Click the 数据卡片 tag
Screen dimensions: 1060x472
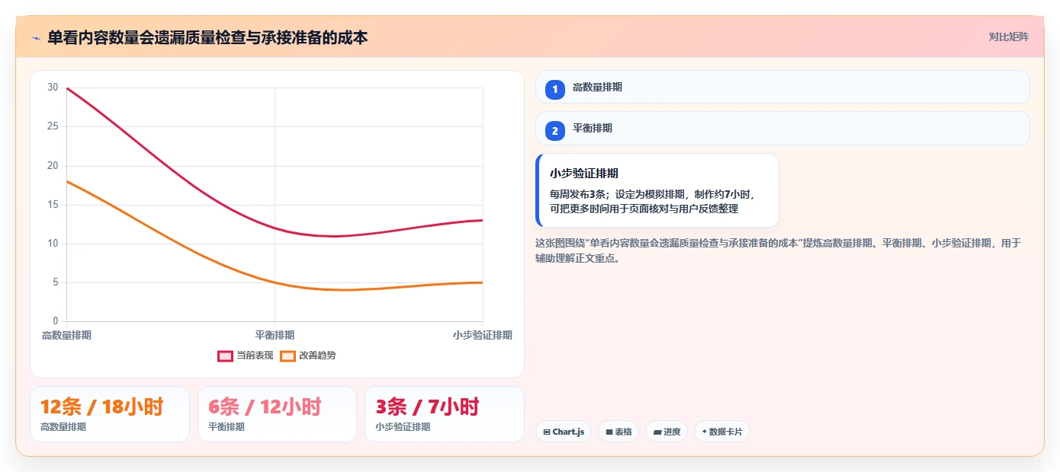click(722, 432)
